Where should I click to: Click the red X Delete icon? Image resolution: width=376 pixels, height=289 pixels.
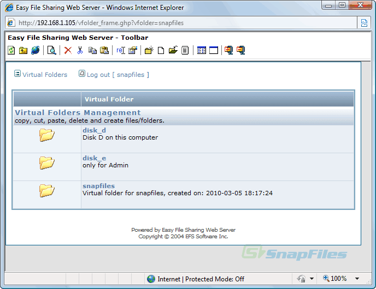[x=68, y=50]
